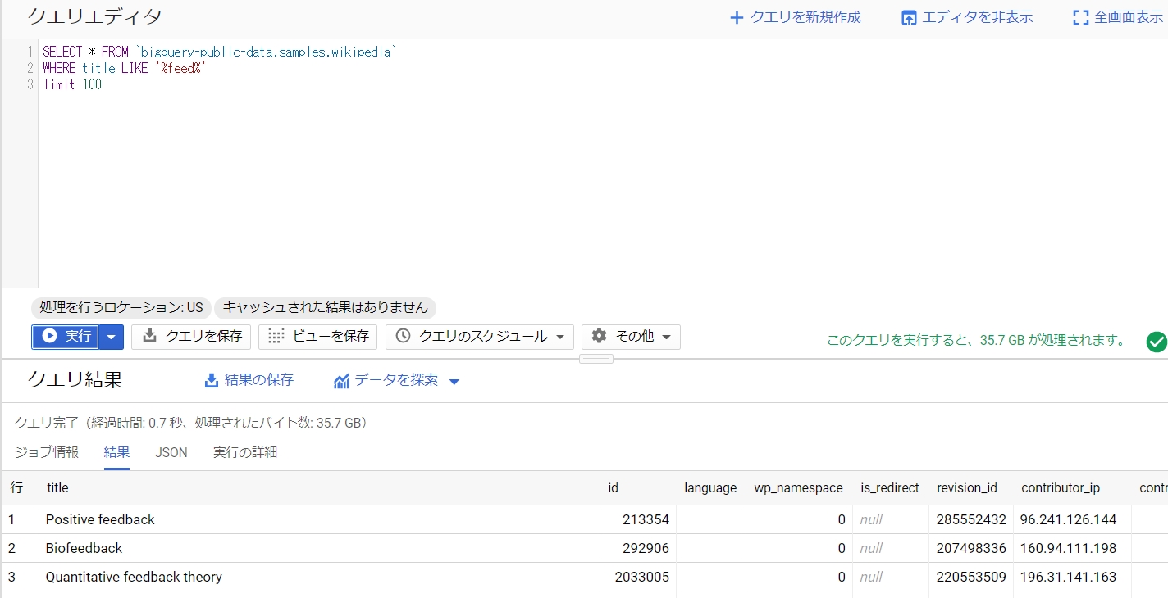Open the query schedule dropdown arrow

(560, 337)
